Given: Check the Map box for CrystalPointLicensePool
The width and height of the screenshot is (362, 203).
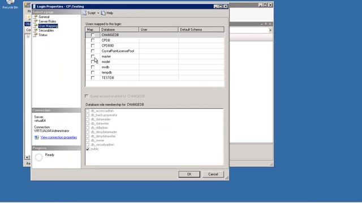Looking at the screenshot, I should (93, 51).
